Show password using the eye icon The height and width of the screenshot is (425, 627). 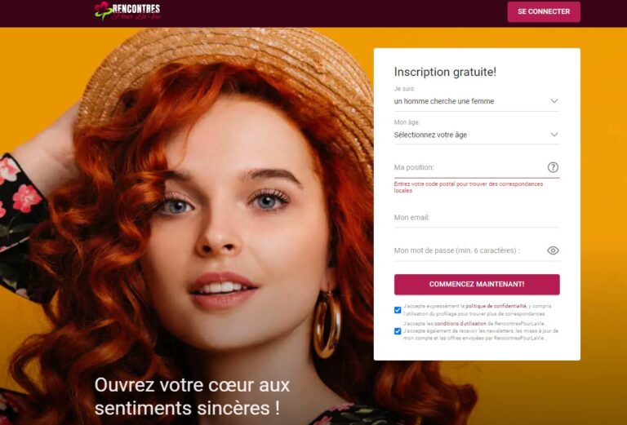pyautogui.click(x=553, y=250)
